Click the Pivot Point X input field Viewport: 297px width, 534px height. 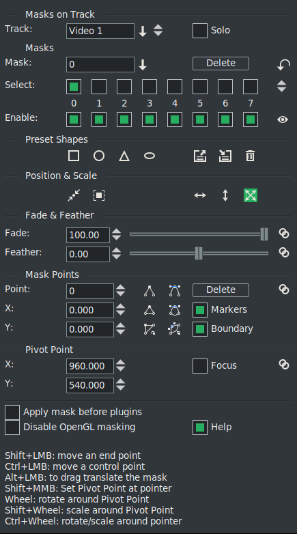(90, 366)
